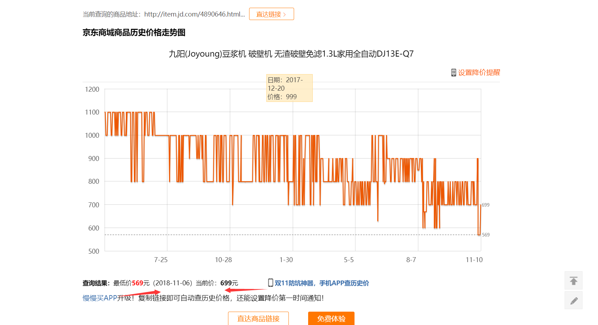Screen dimensions: 598x325
Task: Click the date tooltip showing 2017-12-20
Action: tap(289, 88)
